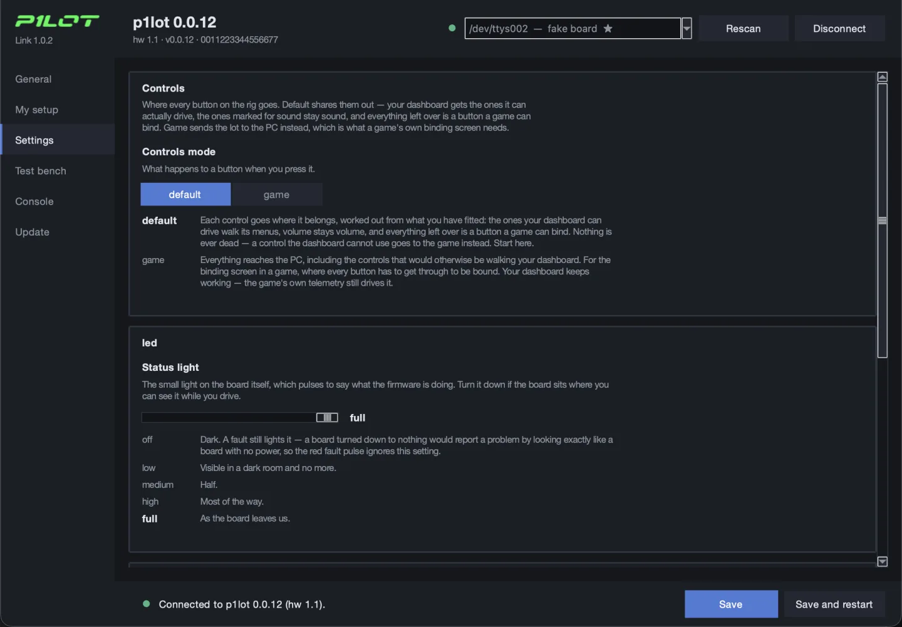Click the "full" value label beside the slider
This screenshot has height=627, width=902.
(358, 418)
